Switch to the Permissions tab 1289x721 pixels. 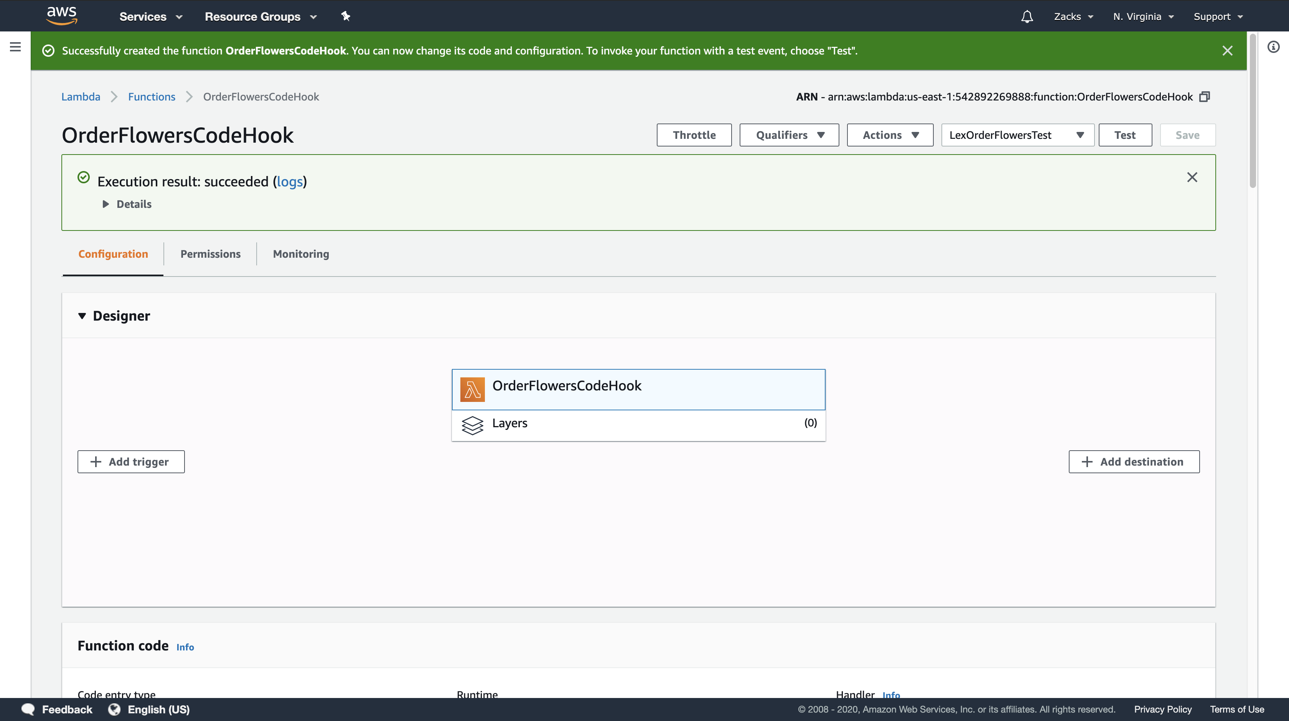(210, 254)
